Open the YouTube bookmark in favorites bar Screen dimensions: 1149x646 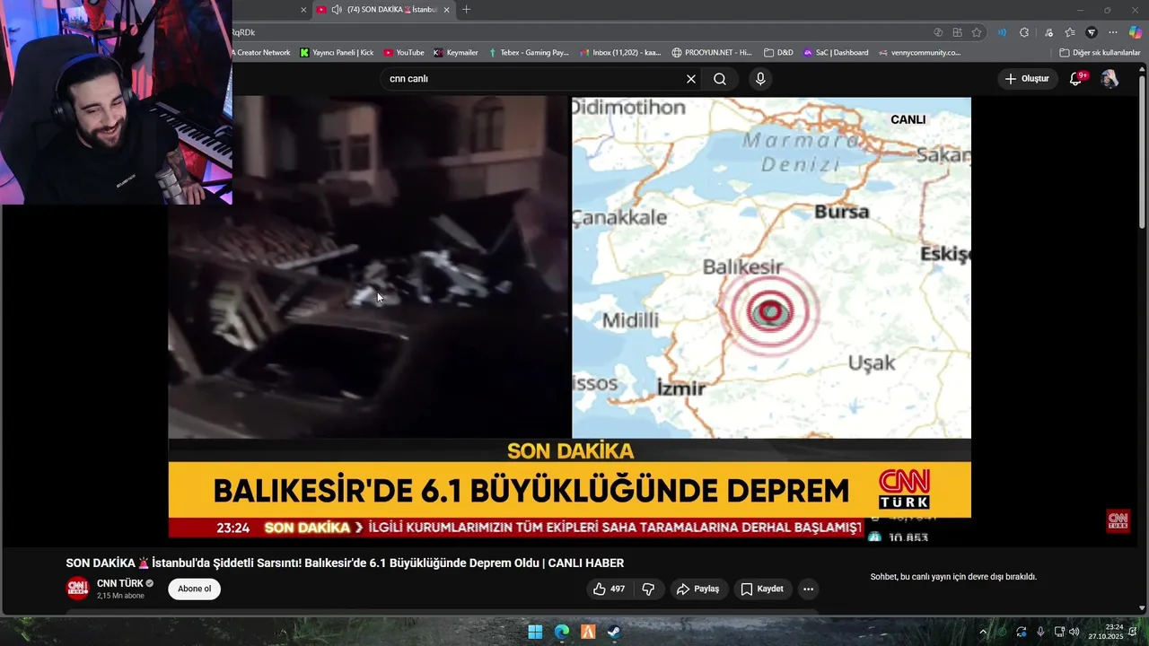(x=404, y=53)
